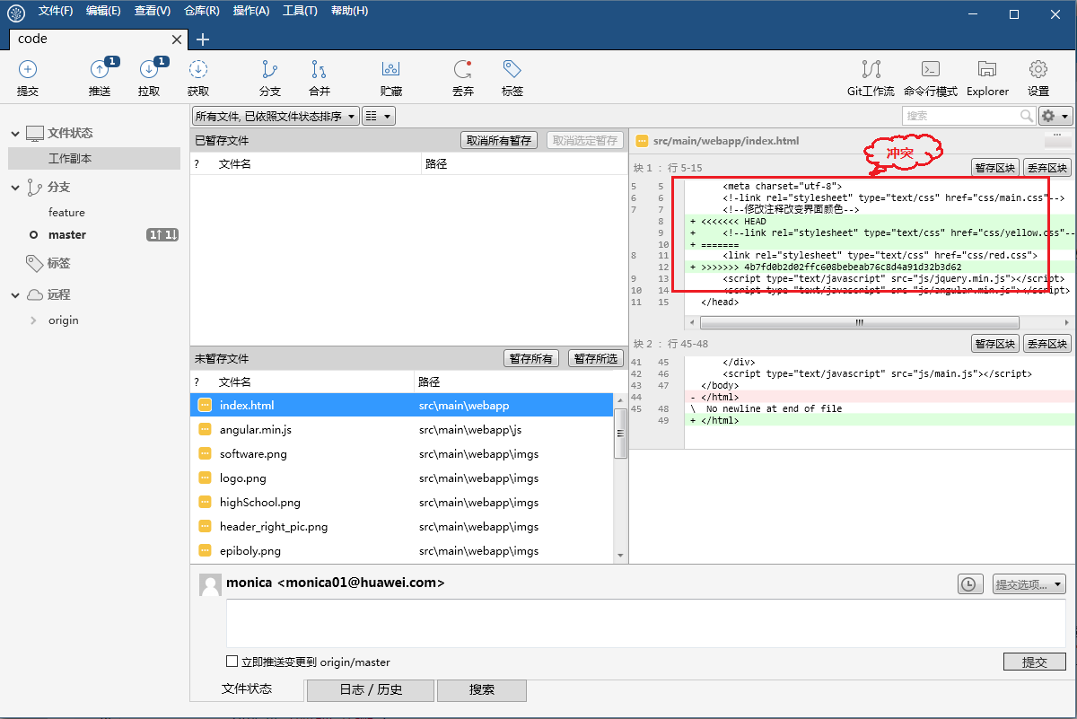Open the 工具(T) menu
Viewport: 1077px width, 719px height.
tap(300, 11)
